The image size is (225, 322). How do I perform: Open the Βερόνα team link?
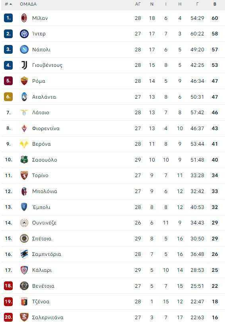tap(41, 144)
